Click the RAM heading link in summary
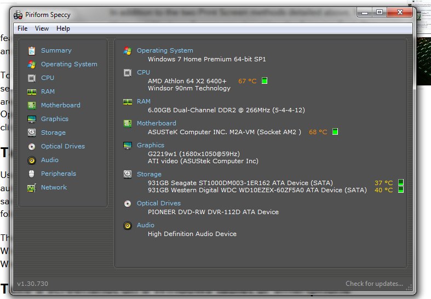The width and height of the screenshot is (431, 299). point(144,101)
